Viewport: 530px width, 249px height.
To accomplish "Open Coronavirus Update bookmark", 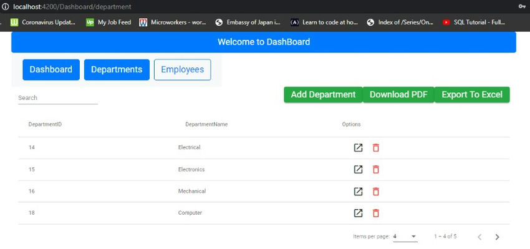I will click(43, 22).
